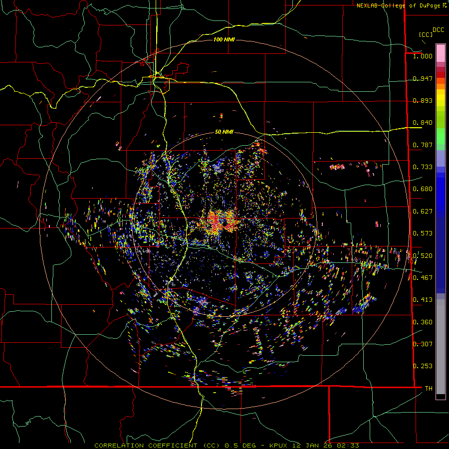This screenshot has width=449, height=449.
Task: Click the 0.627 scale value
Action: (x=423, y=212)
